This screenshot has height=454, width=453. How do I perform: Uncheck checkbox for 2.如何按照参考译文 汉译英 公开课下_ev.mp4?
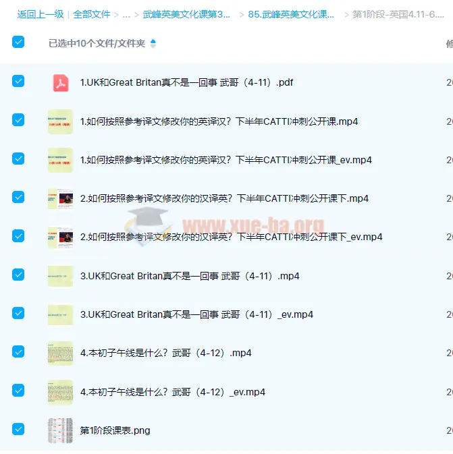click(18, 236)
